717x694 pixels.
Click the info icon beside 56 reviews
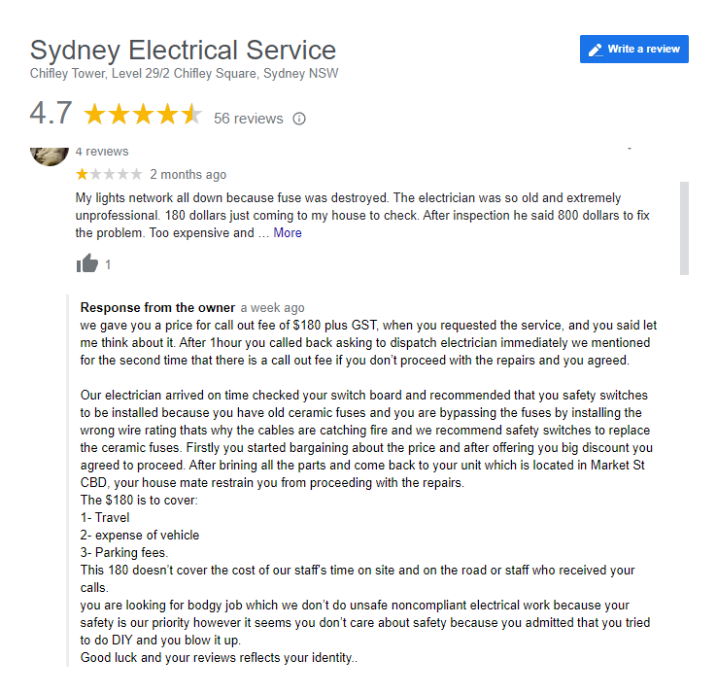pyautogui.click(x=299, y=119)
